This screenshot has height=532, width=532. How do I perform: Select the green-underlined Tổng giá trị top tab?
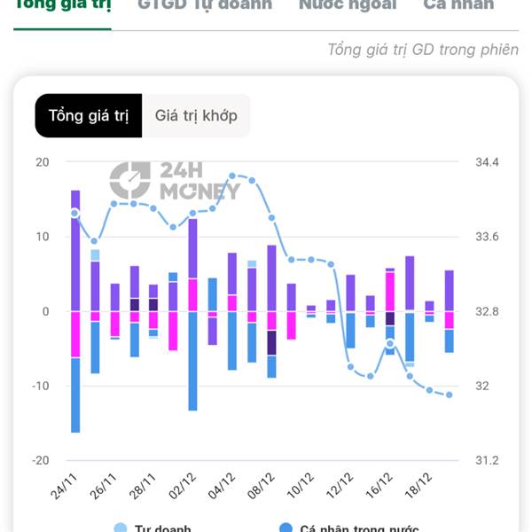pyautogui.click(x=62, y=7)
